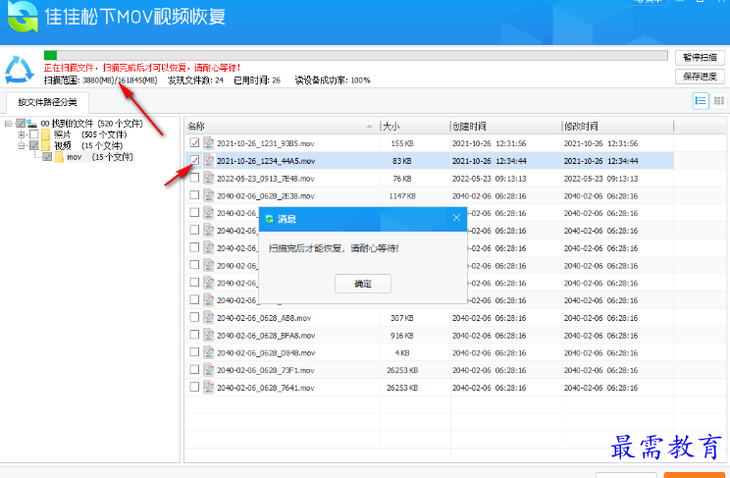
Task: Select the 按文件路径分类 tab
Action: [46, 102]
